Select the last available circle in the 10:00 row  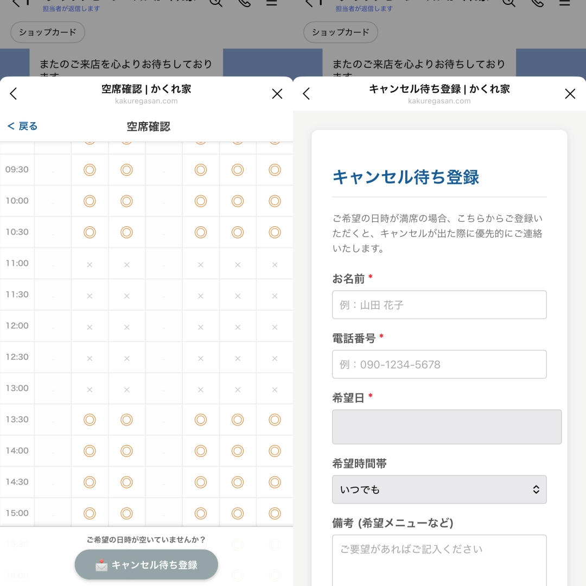(275, 201)
